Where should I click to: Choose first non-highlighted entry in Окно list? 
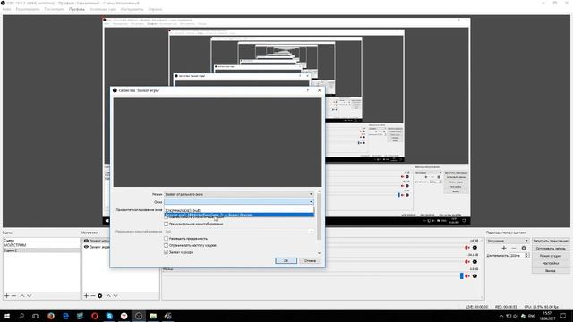point(239,211)
